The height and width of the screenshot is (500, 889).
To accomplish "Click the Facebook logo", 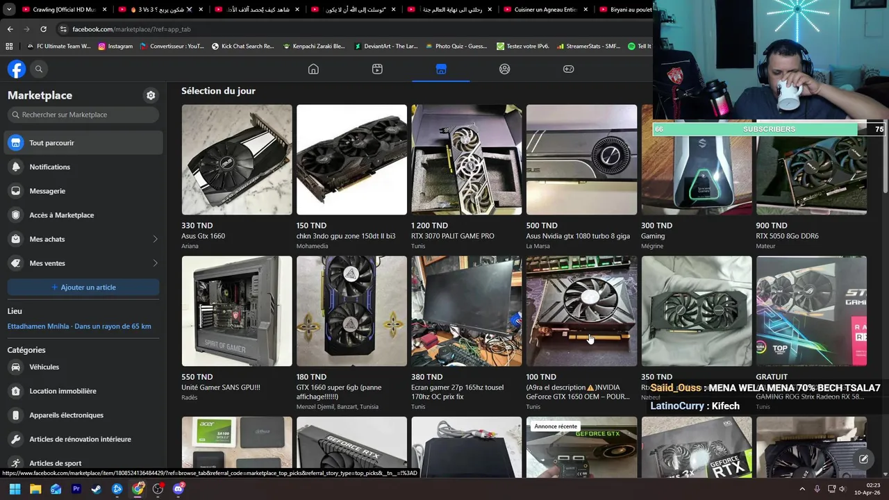I will [x=17, y=69].
